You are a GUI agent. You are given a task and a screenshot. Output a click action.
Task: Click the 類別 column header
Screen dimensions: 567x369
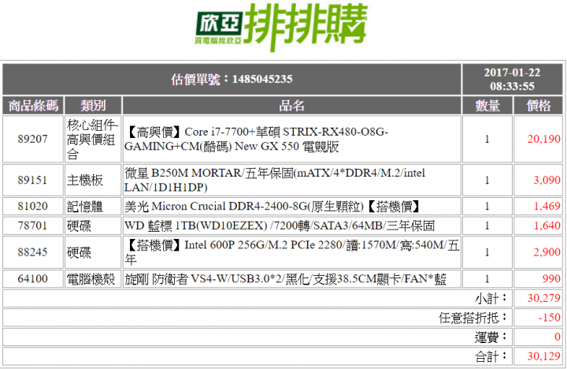(x=93, y=106)
